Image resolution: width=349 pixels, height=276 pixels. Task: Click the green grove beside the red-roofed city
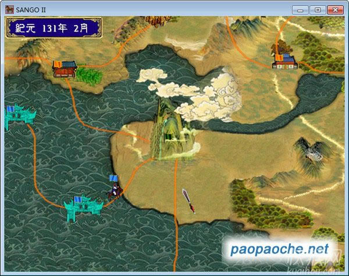(89, 74)
